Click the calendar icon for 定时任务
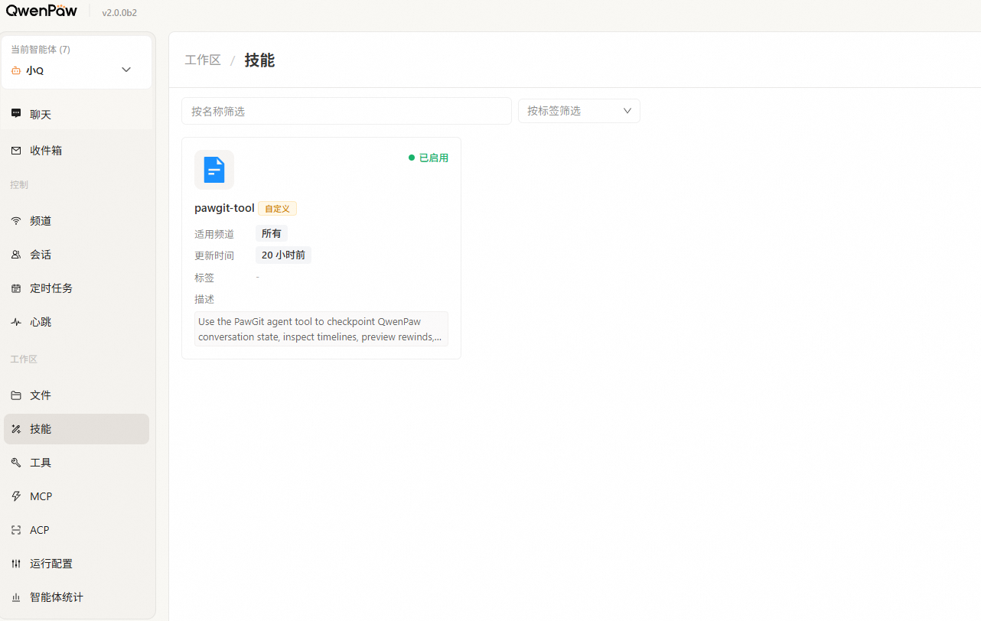The width and height of the screenshot is (981, 621). 16,288
